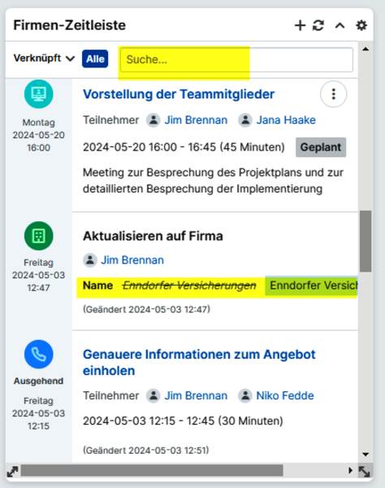Open the Verknüpft dropdown filter

pyautogui.click(x=44, y=59)
